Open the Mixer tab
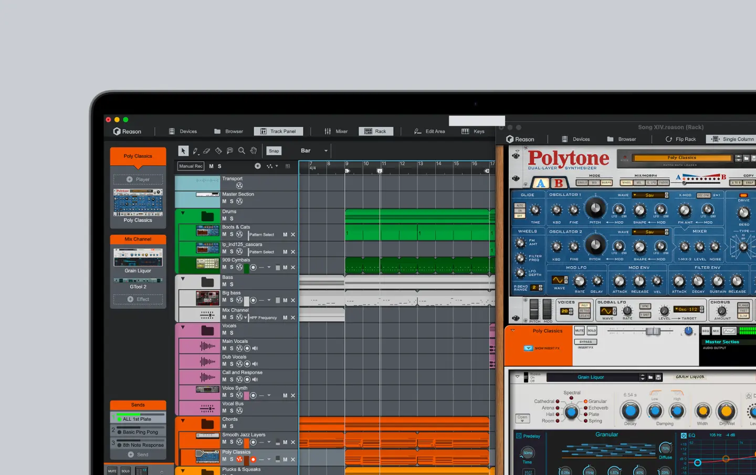756x475 pixels. 336,132
